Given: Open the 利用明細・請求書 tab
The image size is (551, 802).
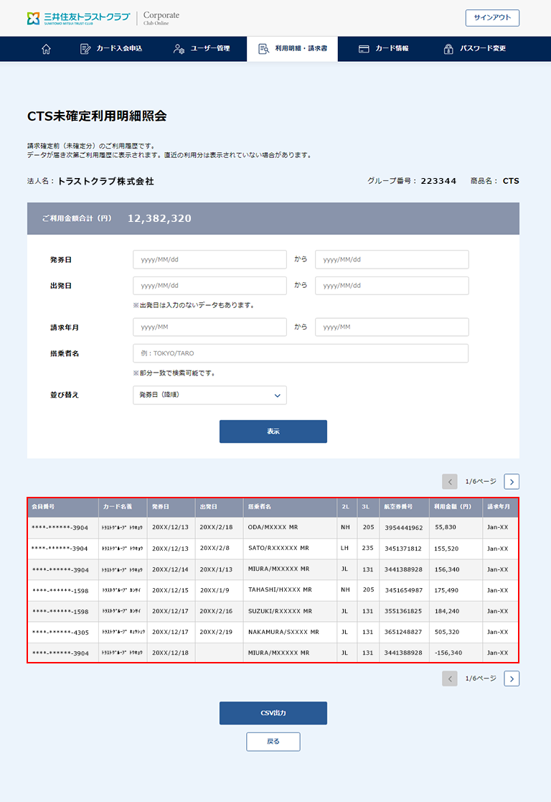Looking at the screenshot, I should coord(293,49).
